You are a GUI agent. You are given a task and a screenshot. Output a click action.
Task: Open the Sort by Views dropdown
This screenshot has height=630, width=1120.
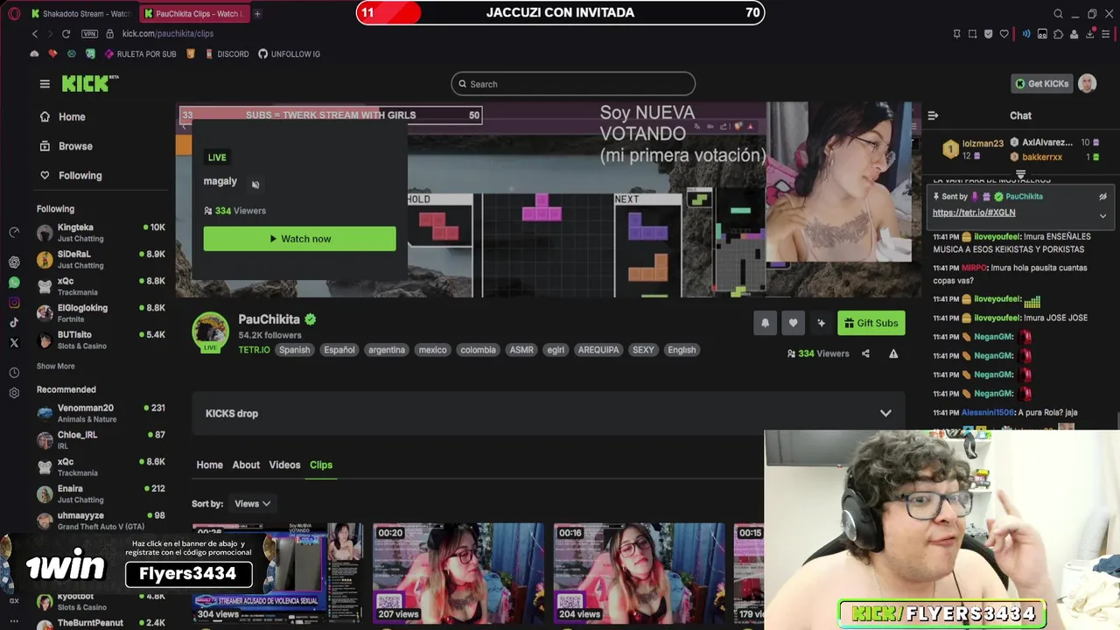pos(252,504)
